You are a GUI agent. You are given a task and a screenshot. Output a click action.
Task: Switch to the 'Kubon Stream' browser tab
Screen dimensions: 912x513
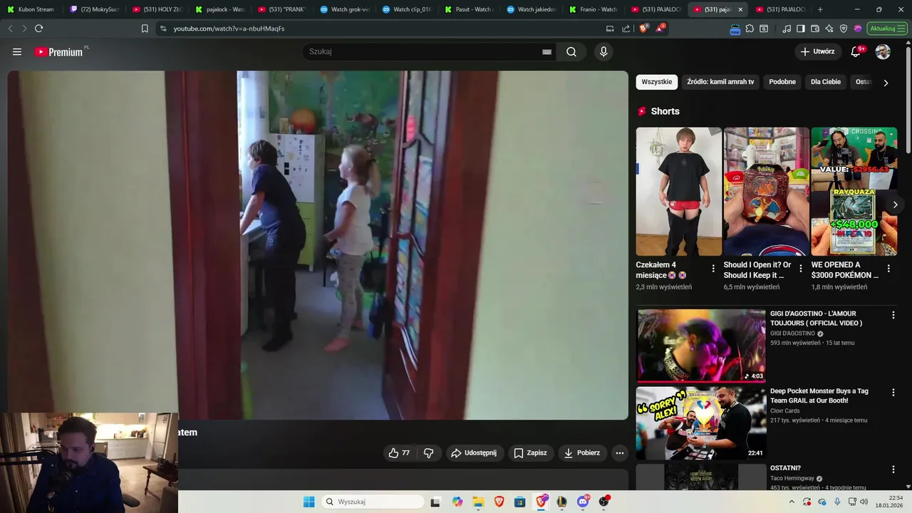tap(31, 9)
